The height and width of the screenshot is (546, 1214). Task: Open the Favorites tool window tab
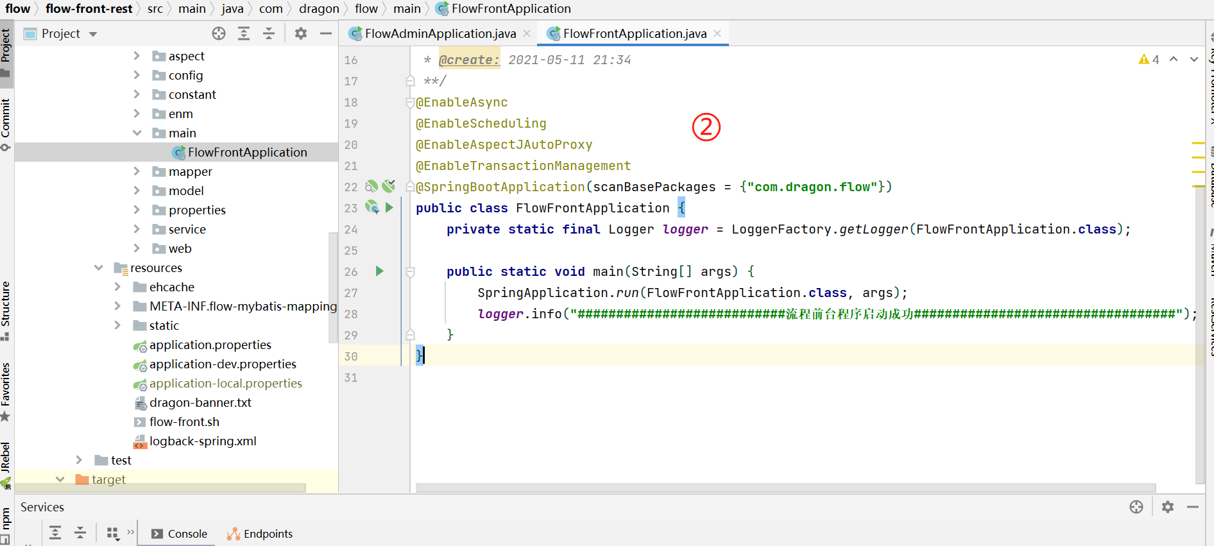click(6, 391)
